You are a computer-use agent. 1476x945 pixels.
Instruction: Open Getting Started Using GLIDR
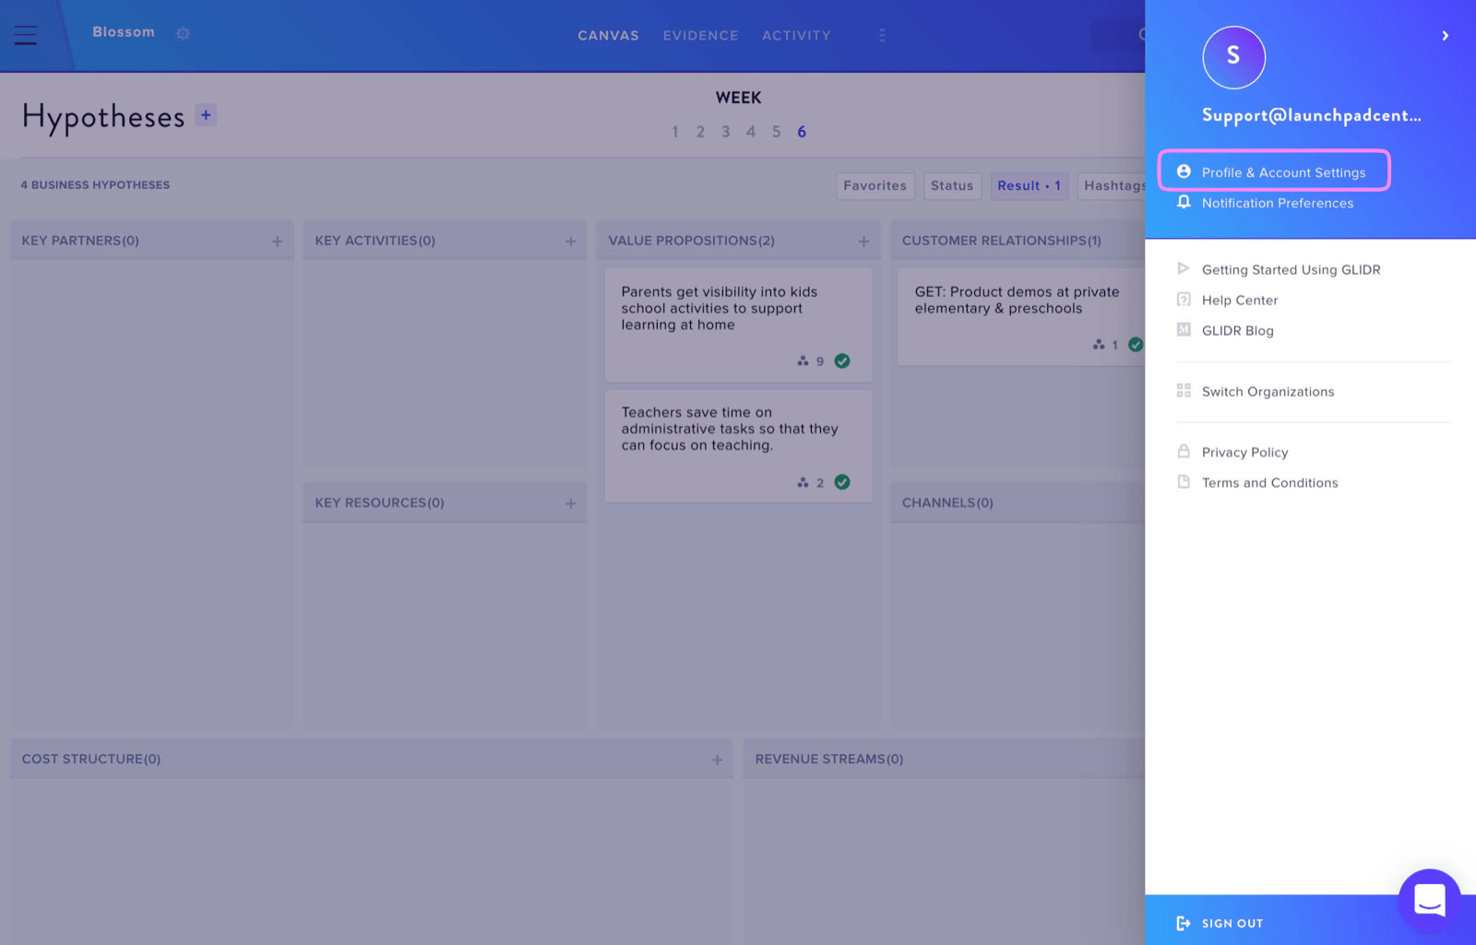(1291, 269)
